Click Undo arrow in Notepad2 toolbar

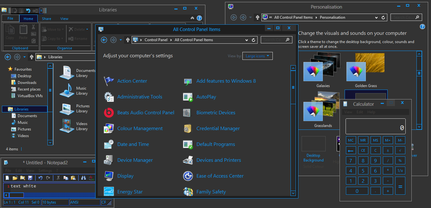41,178
